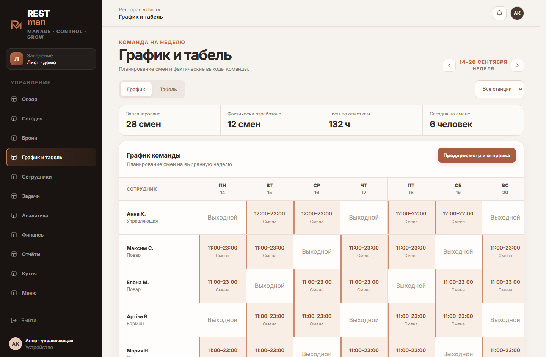Image resolution: width=546 pixels, height=357 pixels.
Task: Click the Брони sidebar icon
Action: tap(14, 138)
